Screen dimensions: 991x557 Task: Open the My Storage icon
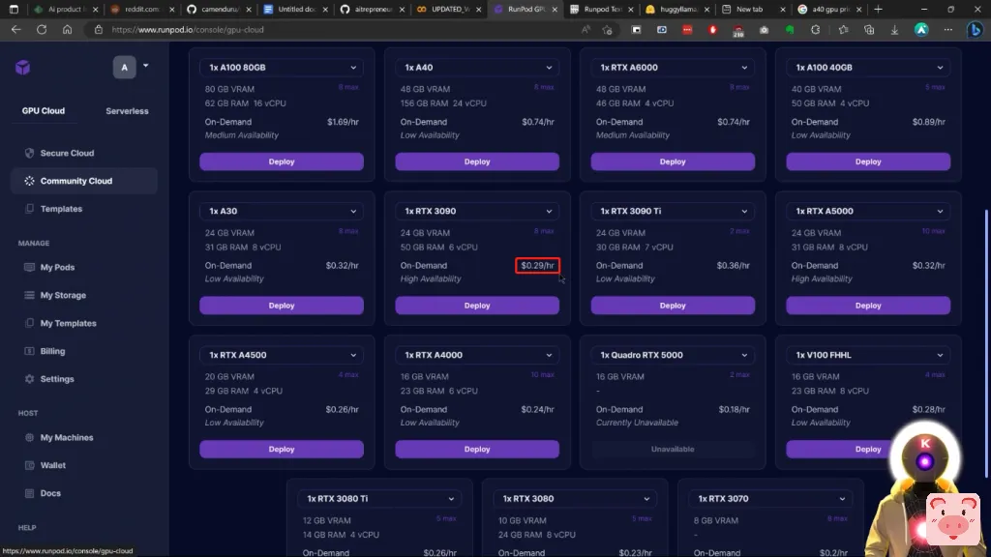pos(29,295)
